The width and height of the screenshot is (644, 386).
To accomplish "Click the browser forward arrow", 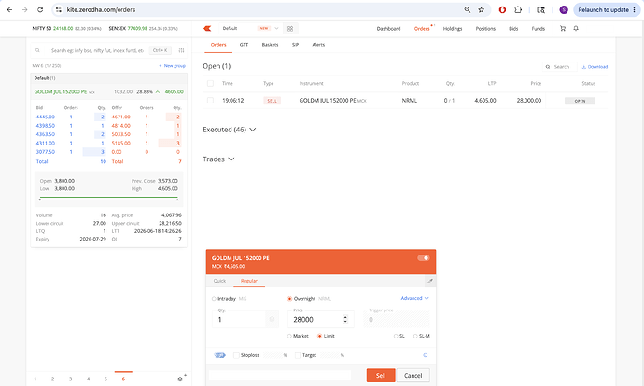I will [x=24, y=9].
